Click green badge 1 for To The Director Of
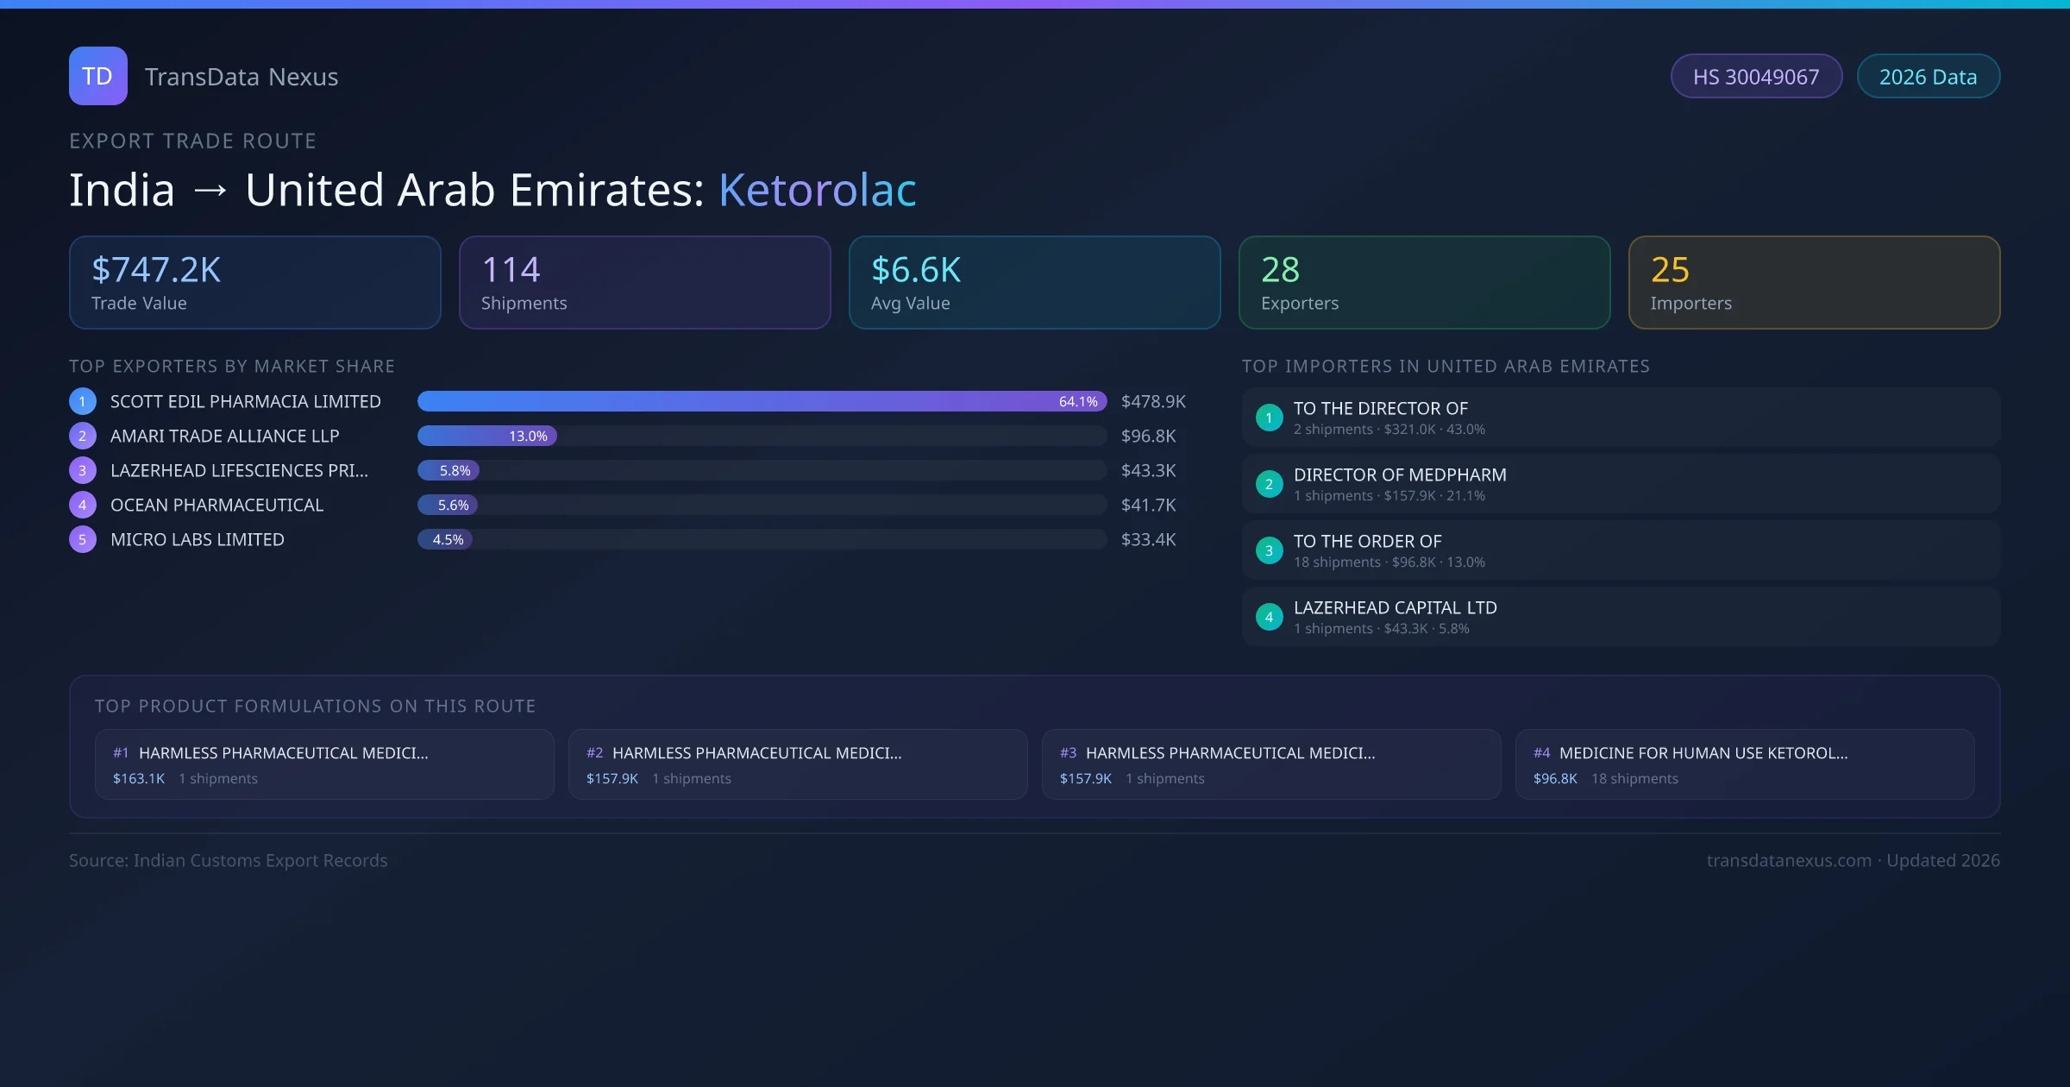 pos(1269,418)
